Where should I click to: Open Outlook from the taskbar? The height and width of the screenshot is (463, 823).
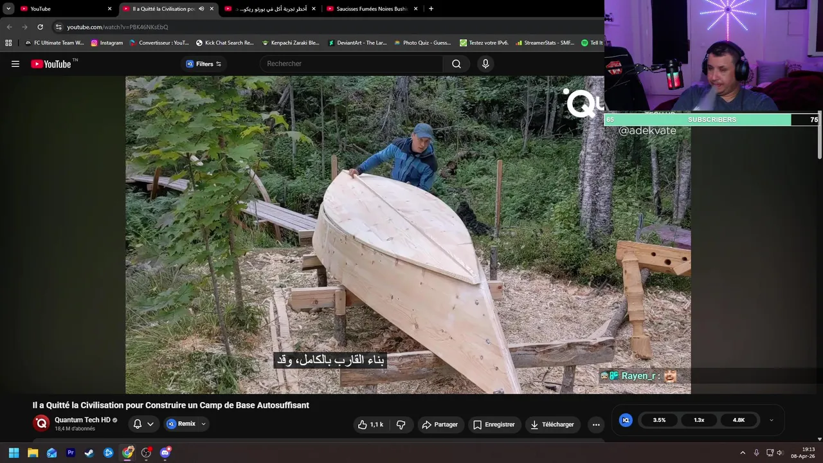[x=51, y=453]
